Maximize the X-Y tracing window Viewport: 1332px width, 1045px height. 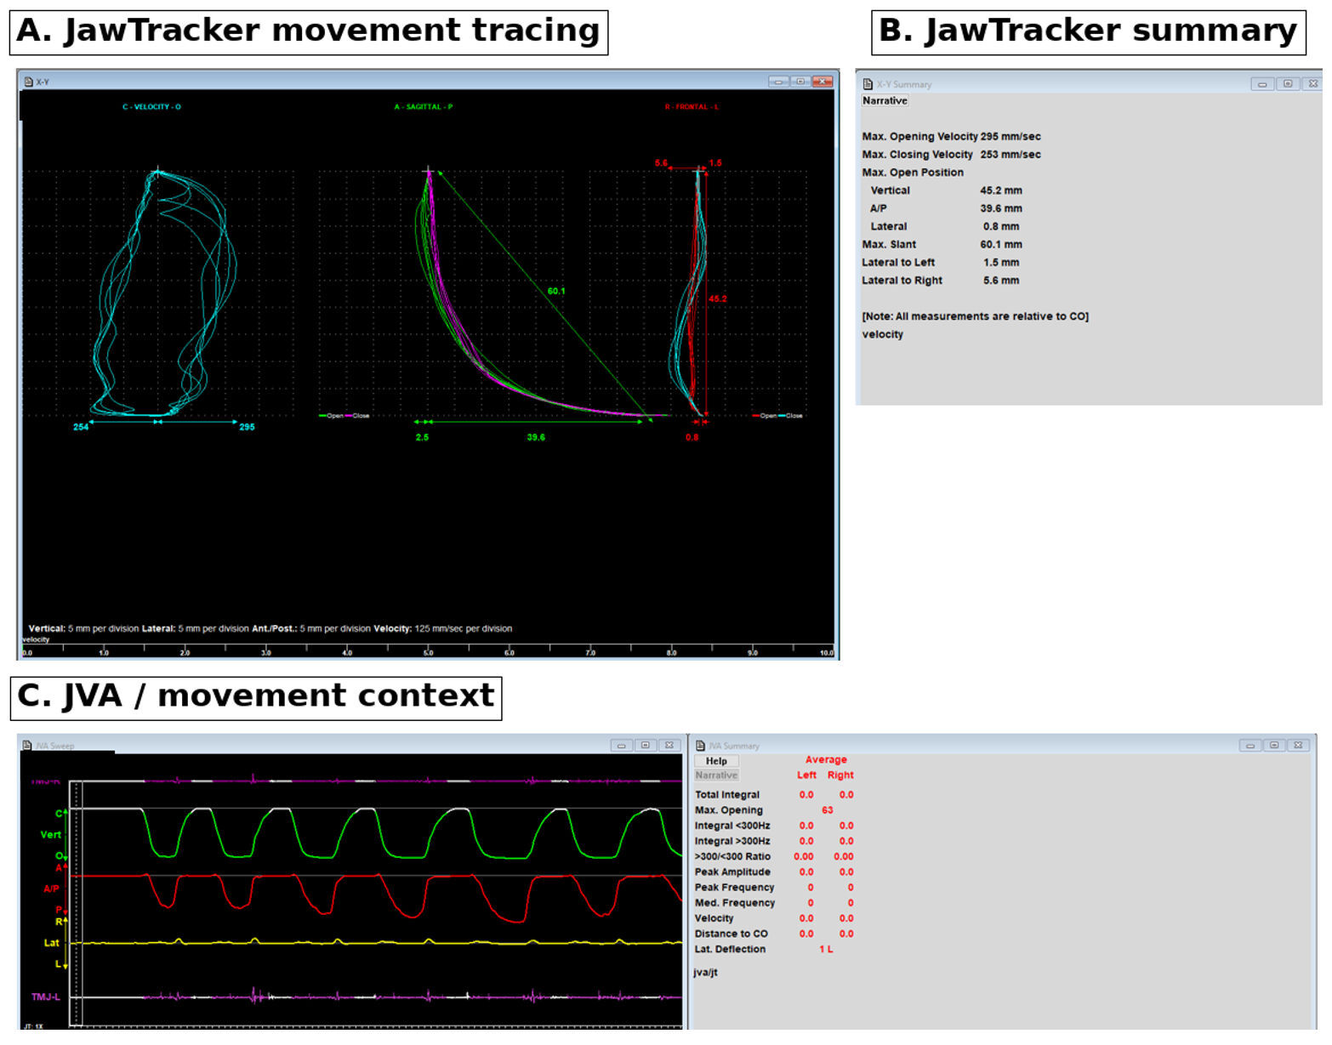point(800,82)
